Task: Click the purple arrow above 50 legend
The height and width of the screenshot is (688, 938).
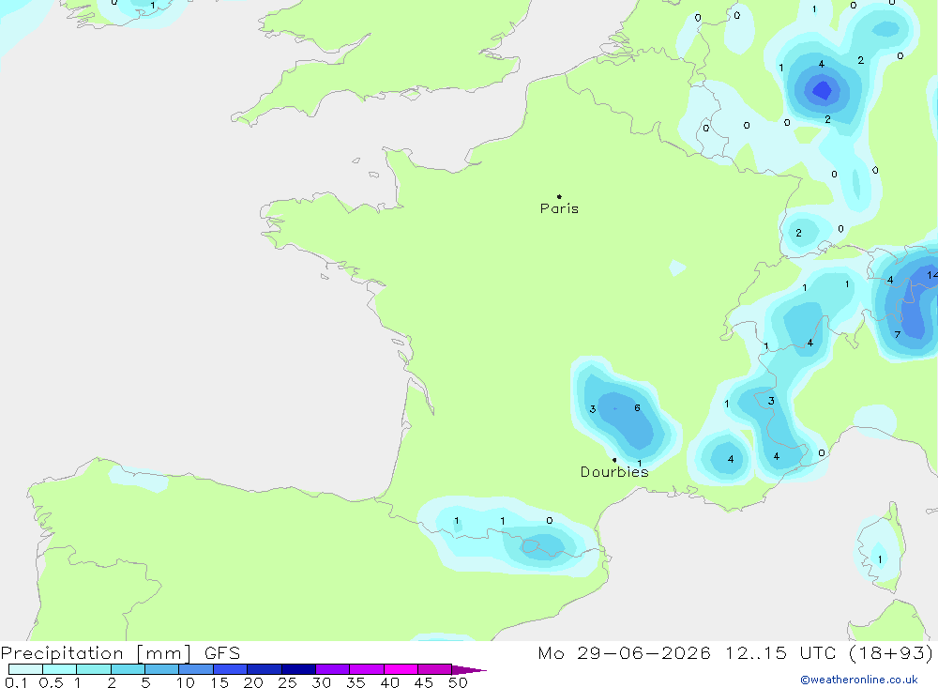Action: tap(468, 669)
